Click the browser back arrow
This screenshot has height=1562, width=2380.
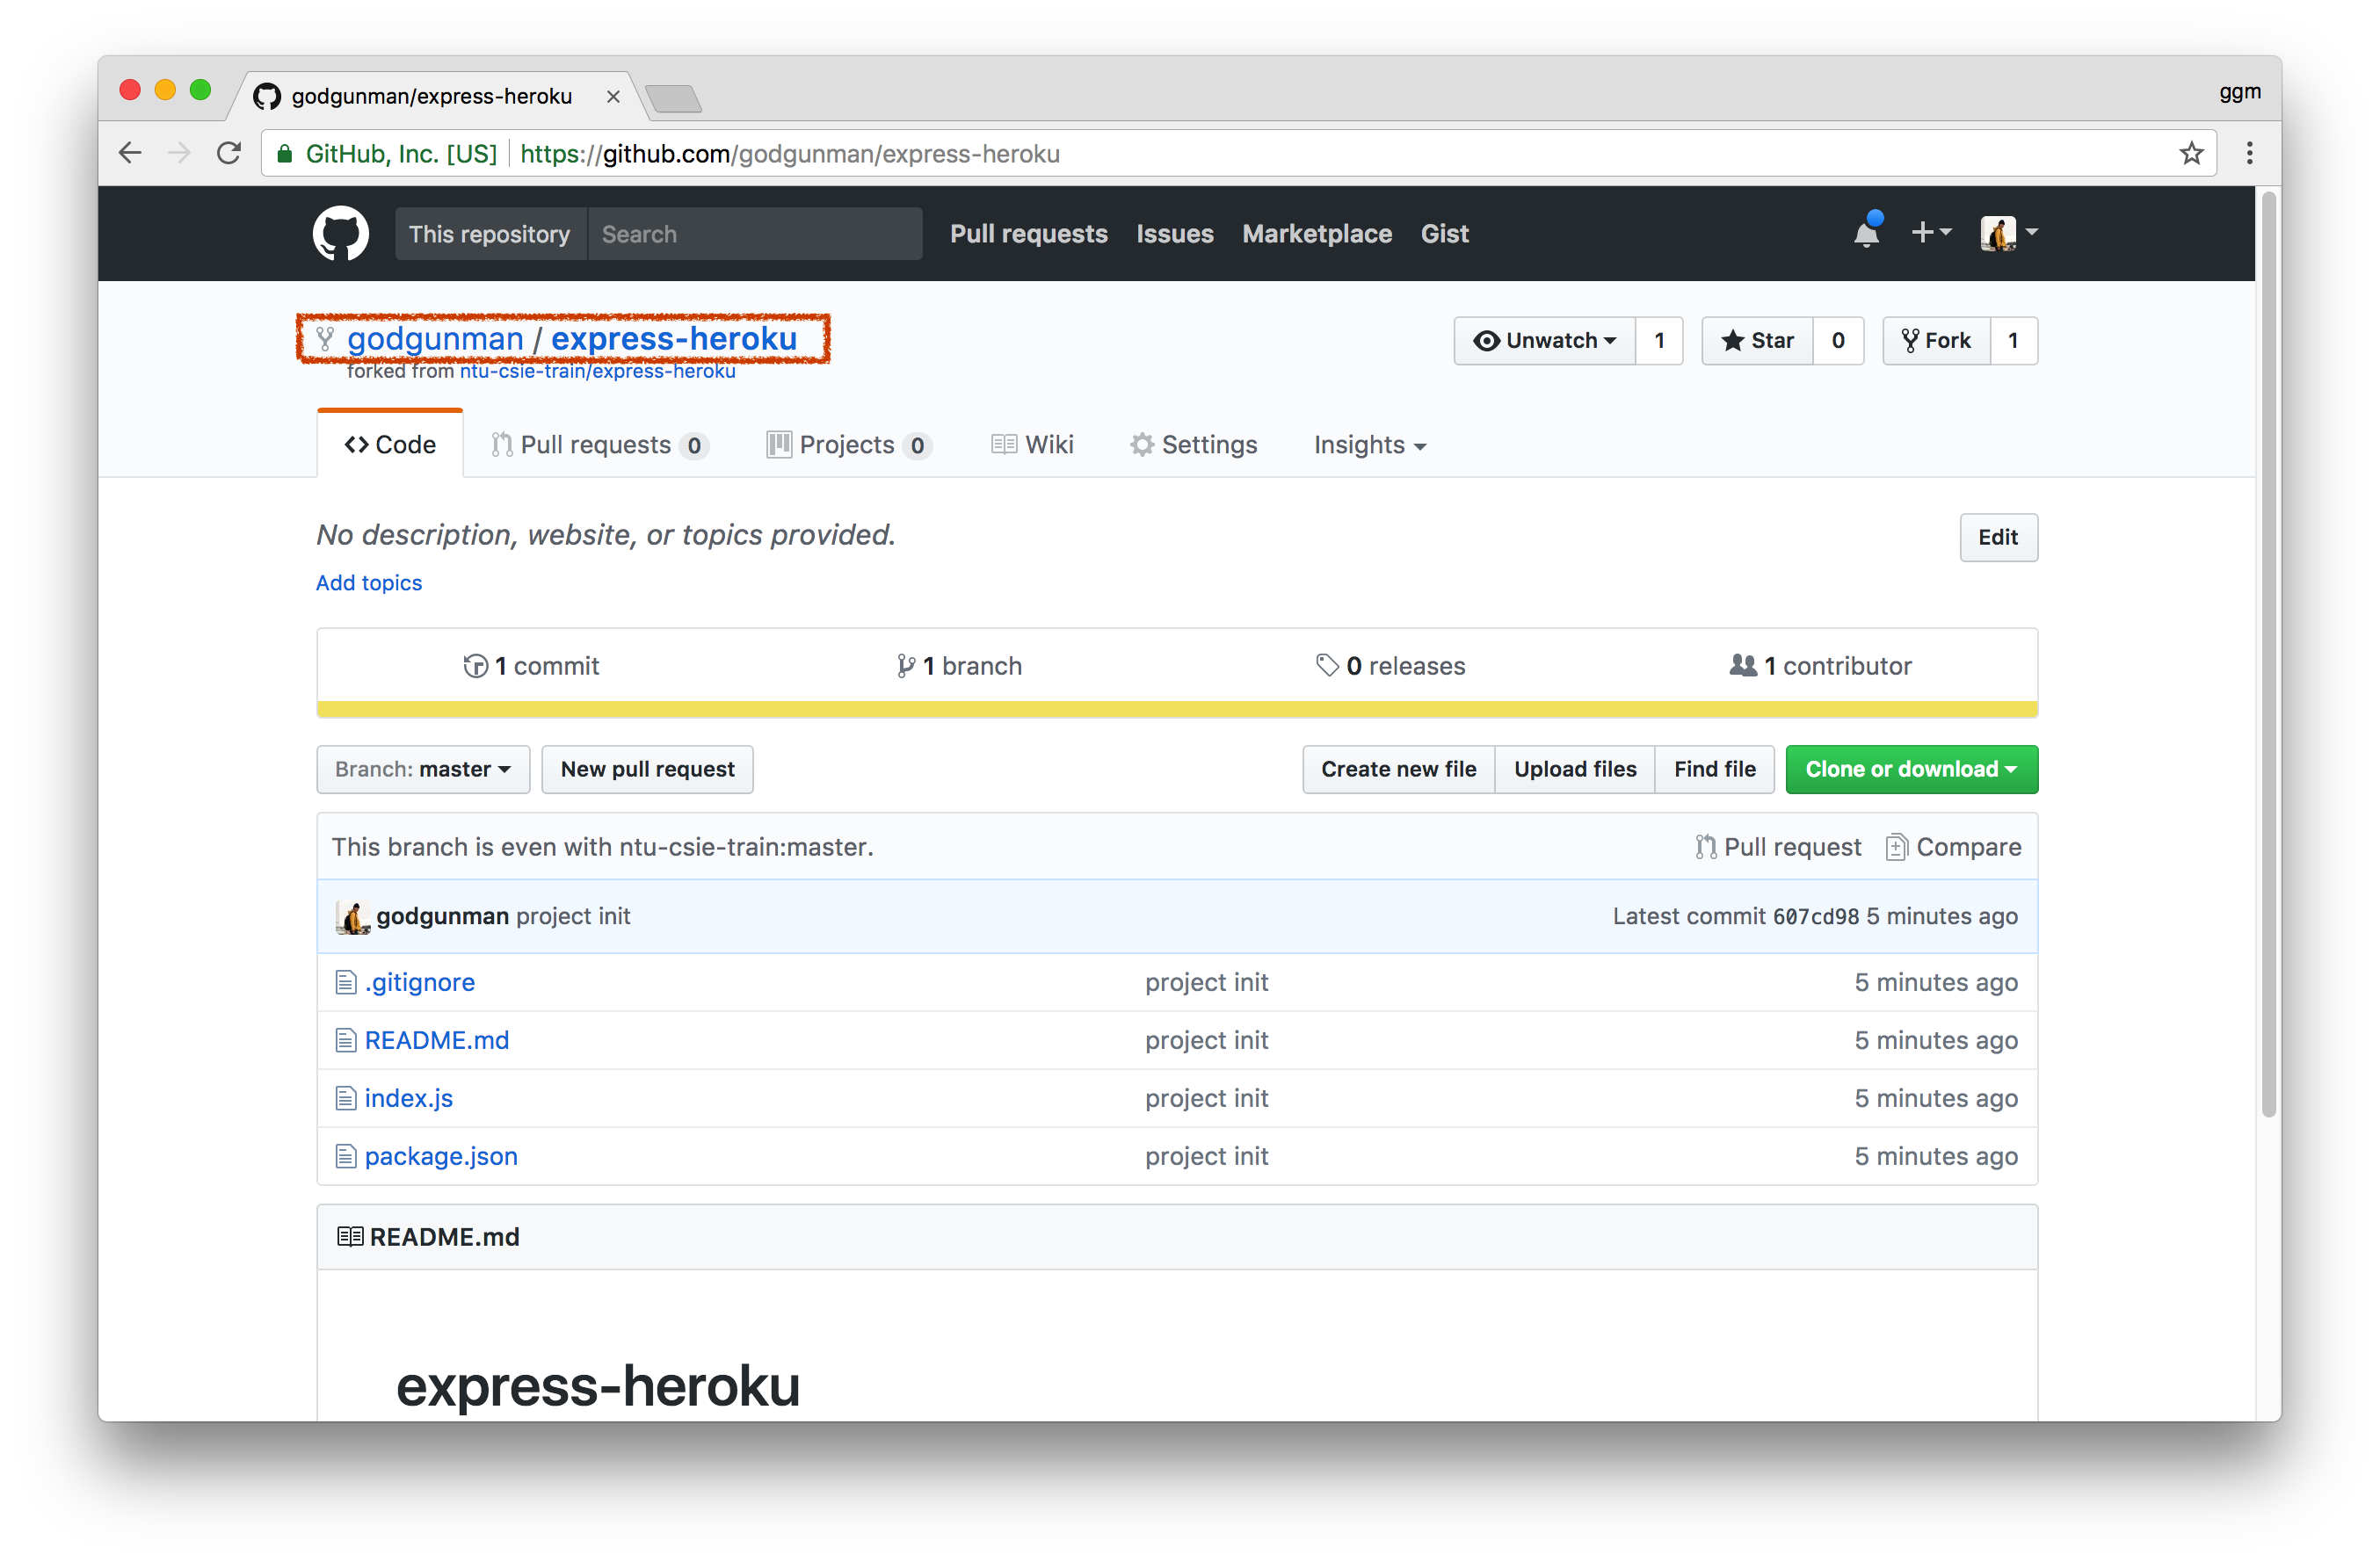(130, 153)
